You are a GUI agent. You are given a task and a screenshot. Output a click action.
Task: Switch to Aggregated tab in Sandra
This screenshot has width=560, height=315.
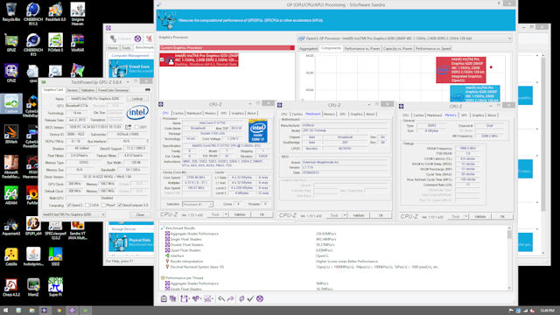click(308, 49)
